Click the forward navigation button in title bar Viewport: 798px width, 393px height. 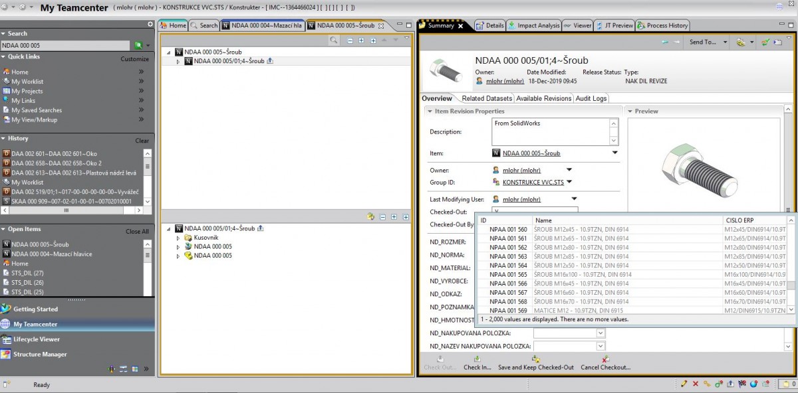point(23,7)
